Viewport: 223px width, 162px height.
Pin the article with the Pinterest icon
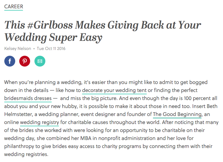(25, 61)
